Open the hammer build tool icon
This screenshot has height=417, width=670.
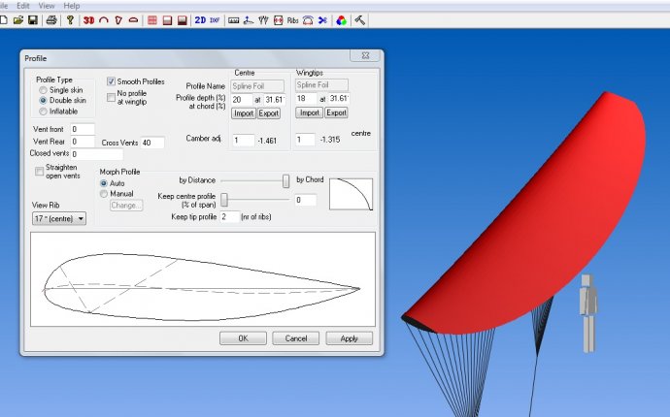360,20
